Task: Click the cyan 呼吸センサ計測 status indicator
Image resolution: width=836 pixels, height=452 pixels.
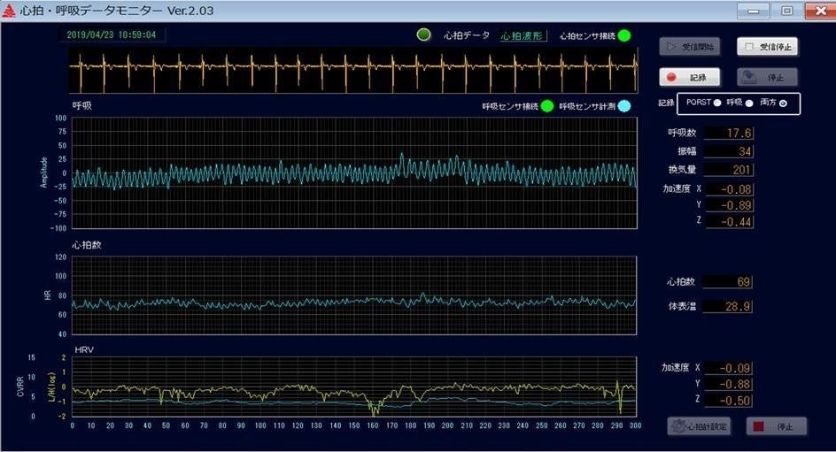Action: point(623,106)
